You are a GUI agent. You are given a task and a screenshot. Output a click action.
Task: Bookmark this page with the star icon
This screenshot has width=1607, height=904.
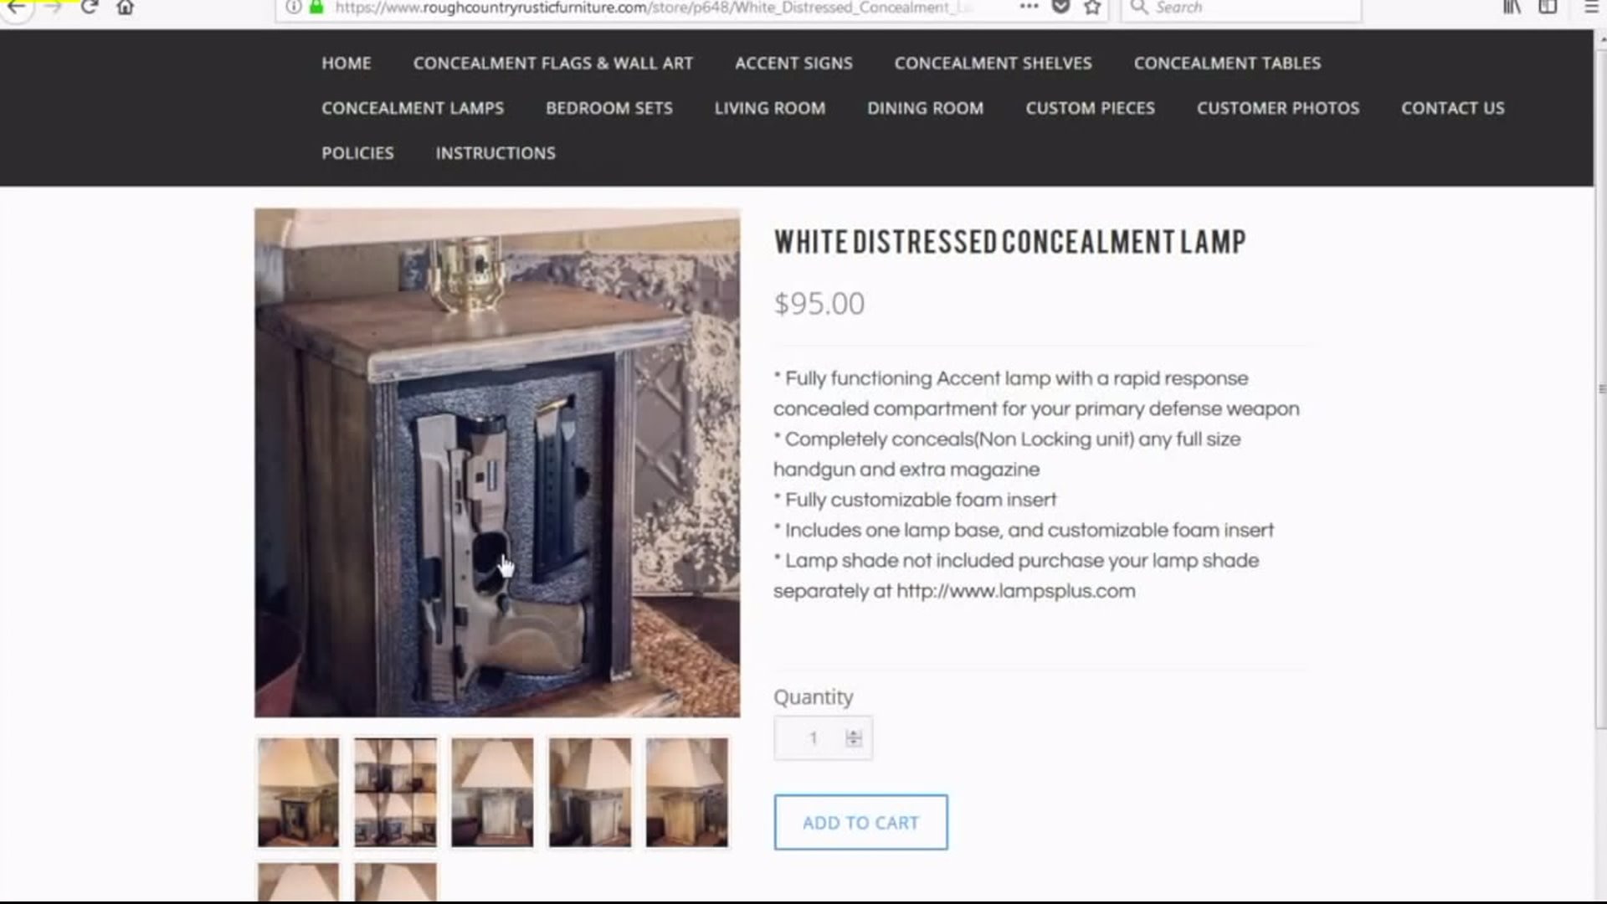coord(1092,8)
